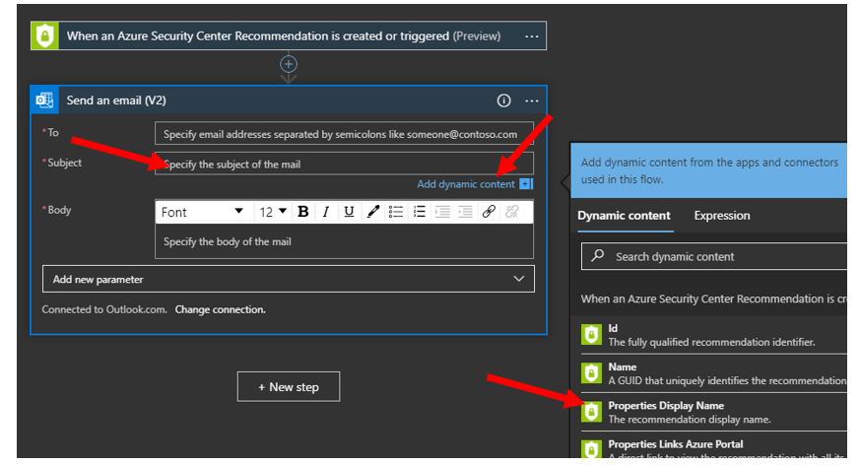Open the font color pen tool
Screen dimensions: 860x465
pyautogui.click(x=373, y=212)
